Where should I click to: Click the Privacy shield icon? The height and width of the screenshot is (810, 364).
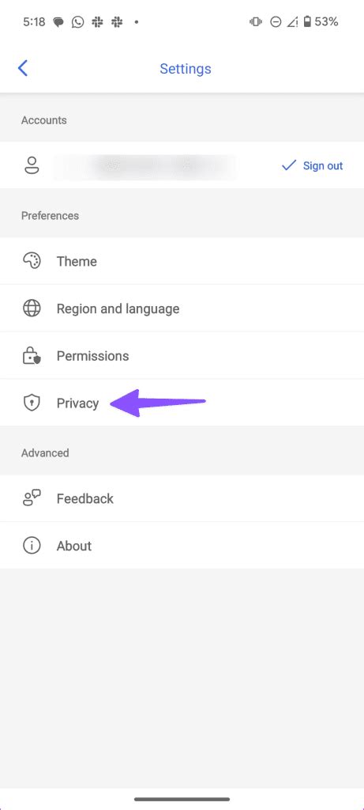[32, 403]
